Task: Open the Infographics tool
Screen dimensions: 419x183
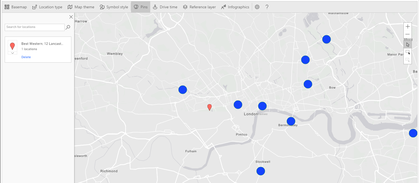Action: [235, 7]
